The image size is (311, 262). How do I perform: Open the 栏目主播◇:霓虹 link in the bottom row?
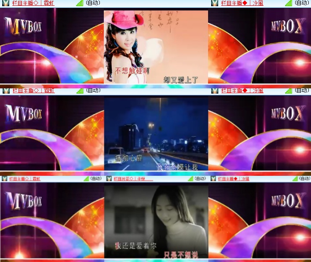pos(25,179)
